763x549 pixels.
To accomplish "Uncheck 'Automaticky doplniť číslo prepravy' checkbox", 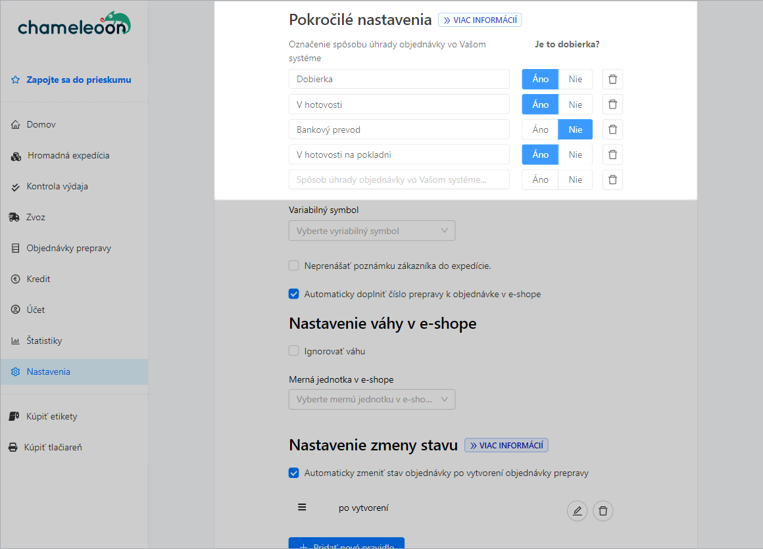I will tap(294, 294).
